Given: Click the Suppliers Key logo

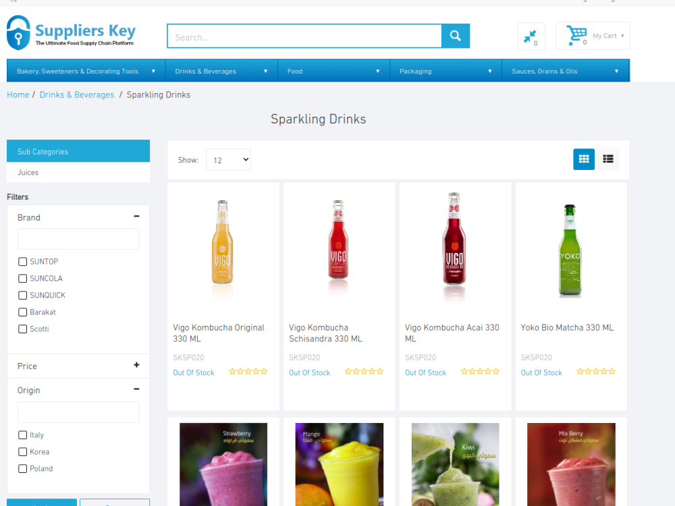Looking at the screenshot, I should point(71,32).
